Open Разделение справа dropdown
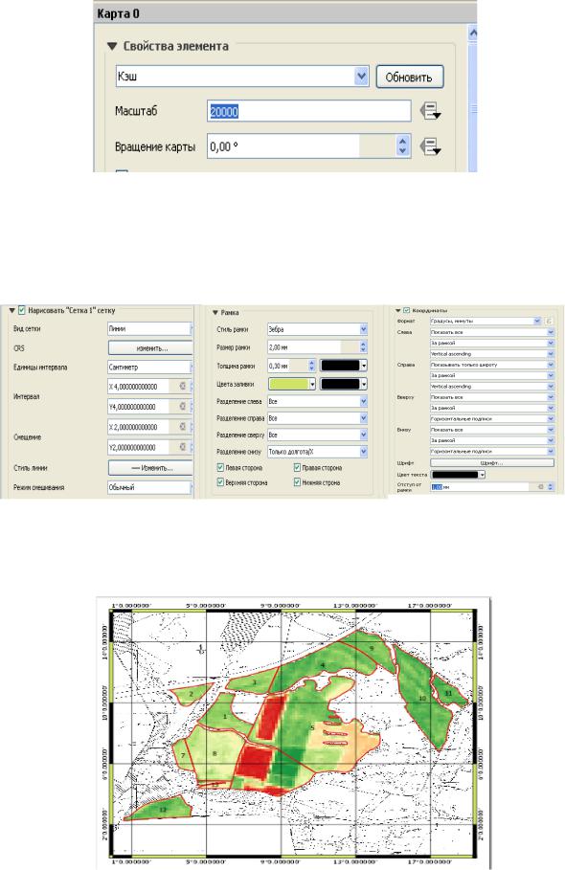This screenshot has width=565, height=870. tap(318, 418)
